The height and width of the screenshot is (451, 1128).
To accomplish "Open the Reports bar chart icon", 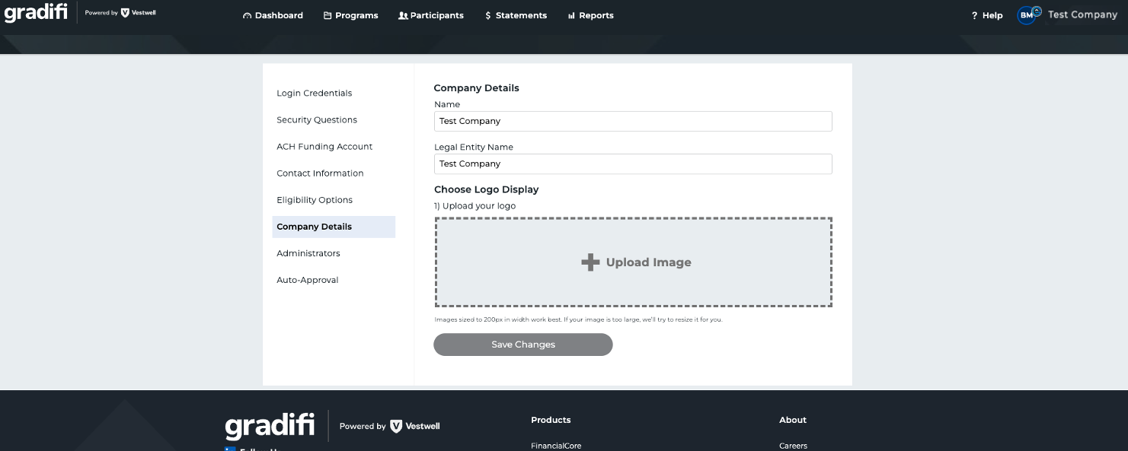I will coord(574,15).
